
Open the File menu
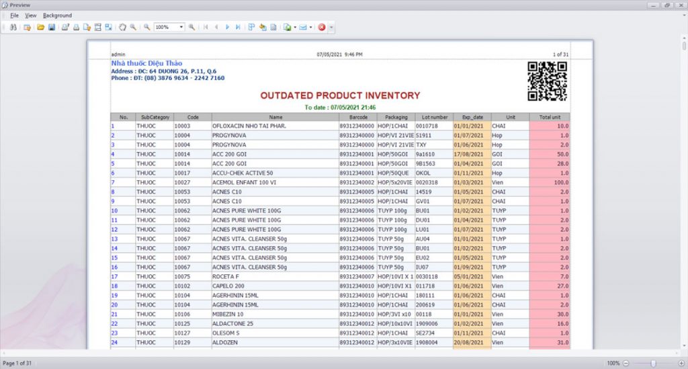tap(15, 15)
